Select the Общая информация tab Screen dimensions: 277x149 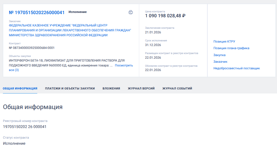(x=20, y=88)
